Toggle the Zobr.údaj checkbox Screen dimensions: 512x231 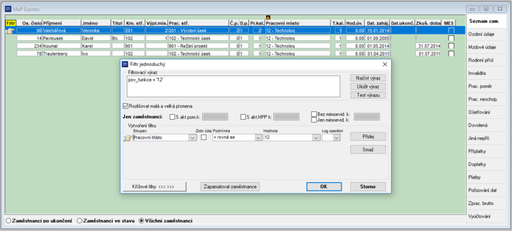point(204,138)
